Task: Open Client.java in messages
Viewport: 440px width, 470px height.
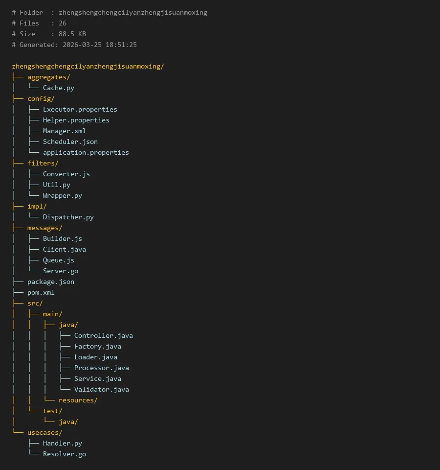Action: point(64,249)
